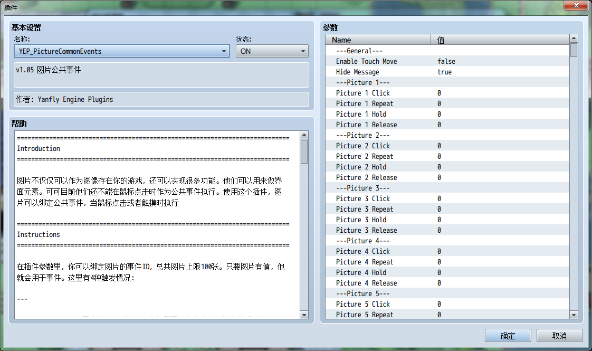Select the Picture 3 Hold row
592x351 pixels.
tap(447, 220)
